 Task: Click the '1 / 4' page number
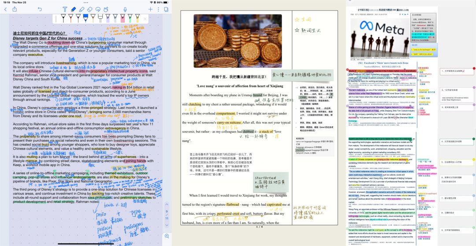coord(259,227)
